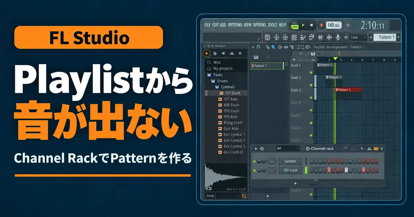Open Playlist options arrow next to magnet
The width and height of the screenshot is (414, 217).
(253, 47)
